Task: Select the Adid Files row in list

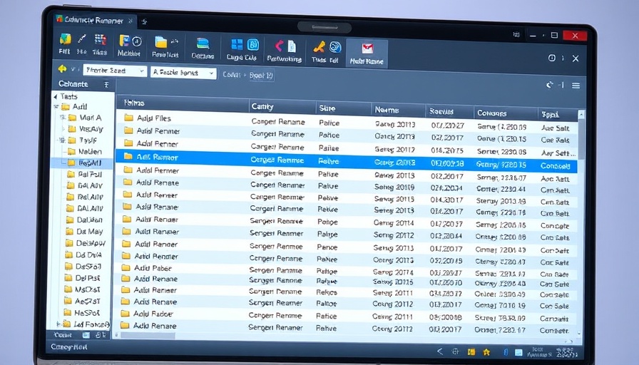Action: [x=153, y=118]
